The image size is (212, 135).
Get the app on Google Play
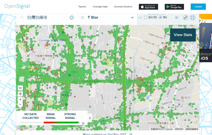[x=174, y=7]
